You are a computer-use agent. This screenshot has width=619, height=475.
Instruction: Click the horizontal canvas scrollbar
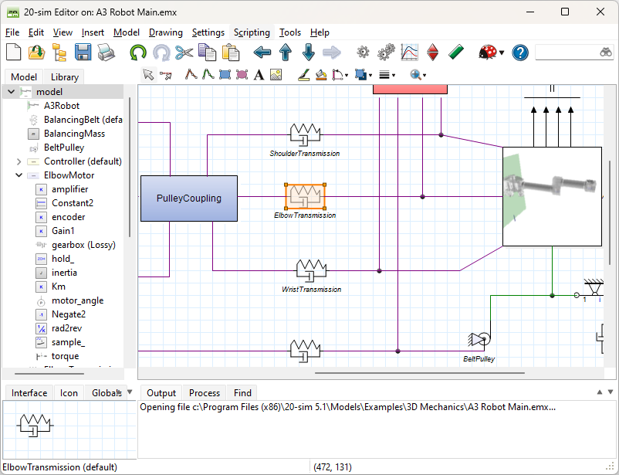tap(421, 373)
